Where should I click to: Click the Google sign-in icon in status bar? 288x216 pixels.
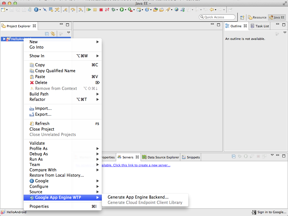coord(254,212)
